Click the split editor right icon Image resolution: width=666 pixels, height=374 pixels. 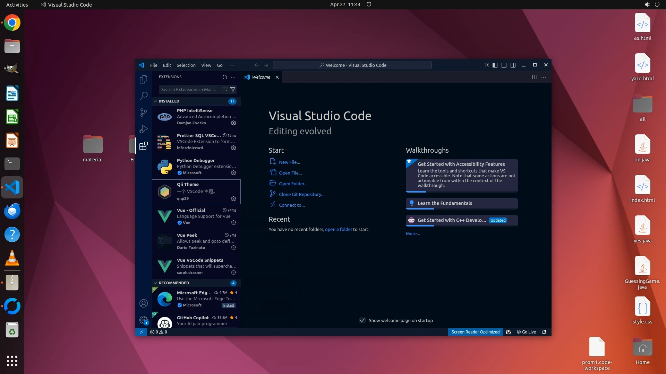click(535, 77)
